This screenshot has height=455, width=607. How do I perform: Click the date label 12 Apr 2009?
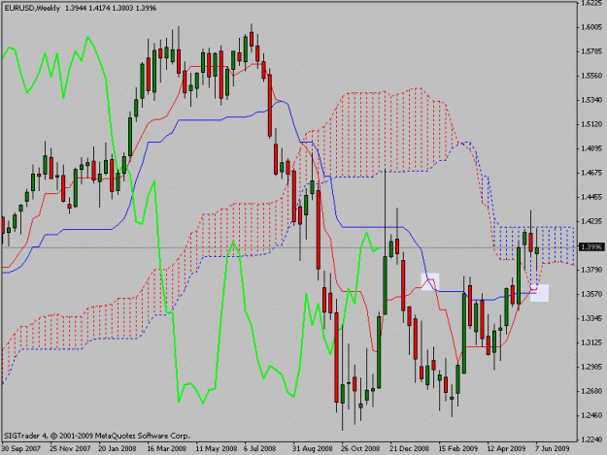pos(506,449)
